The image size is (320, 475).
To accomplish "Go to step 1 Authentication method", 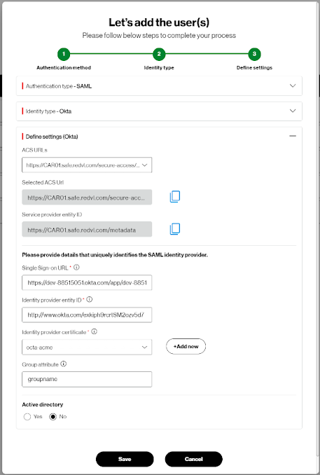I will (64, 54).
